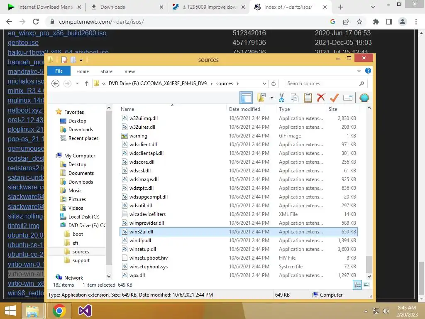
Task: Open Windows Start button
Action: [10, 311]
